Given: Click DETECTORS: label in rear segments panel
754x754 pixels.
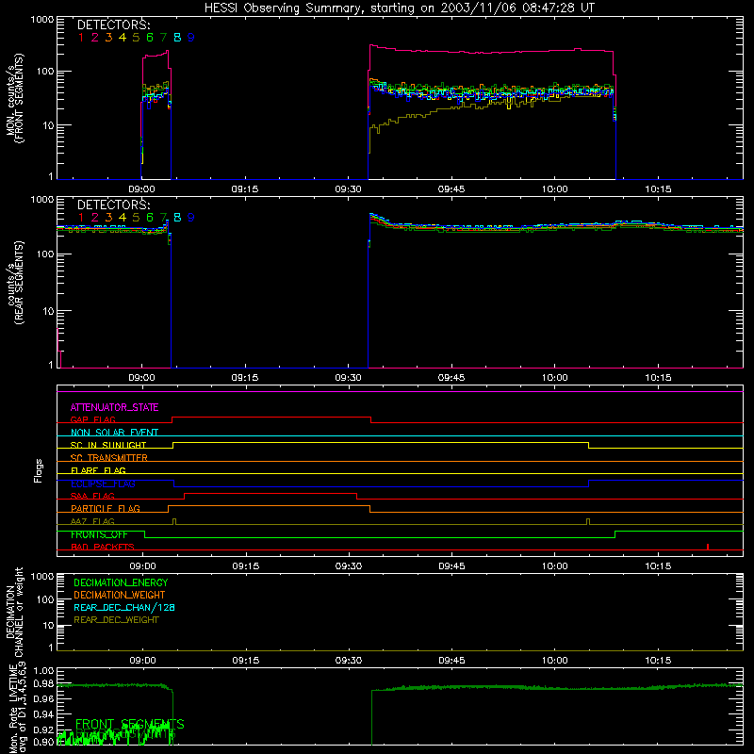Looking at the screenshot, I should tap(113, 205).
